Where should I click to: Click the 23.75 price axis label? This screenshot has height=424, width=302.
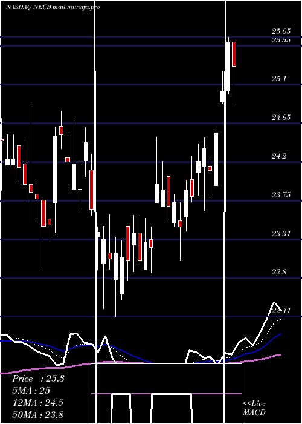[x=281, y=194]
